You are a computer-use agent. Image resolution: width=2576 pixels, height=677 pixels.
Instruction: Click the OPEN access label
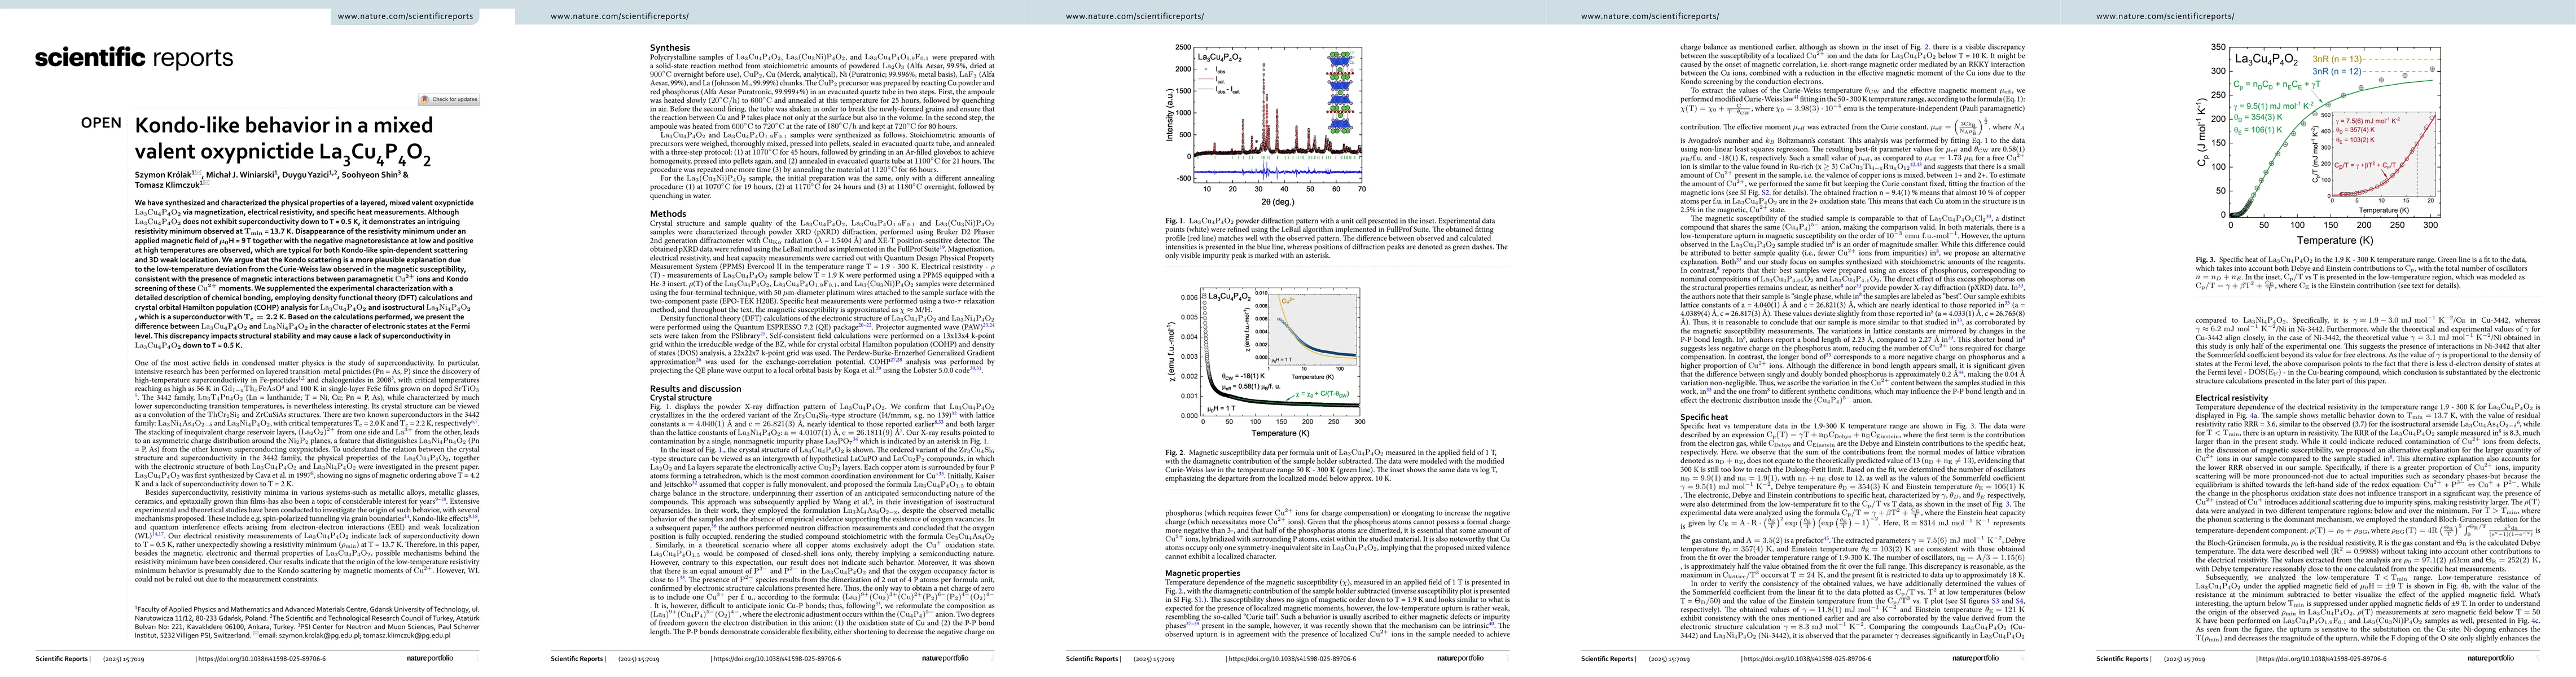click(101, 123)
